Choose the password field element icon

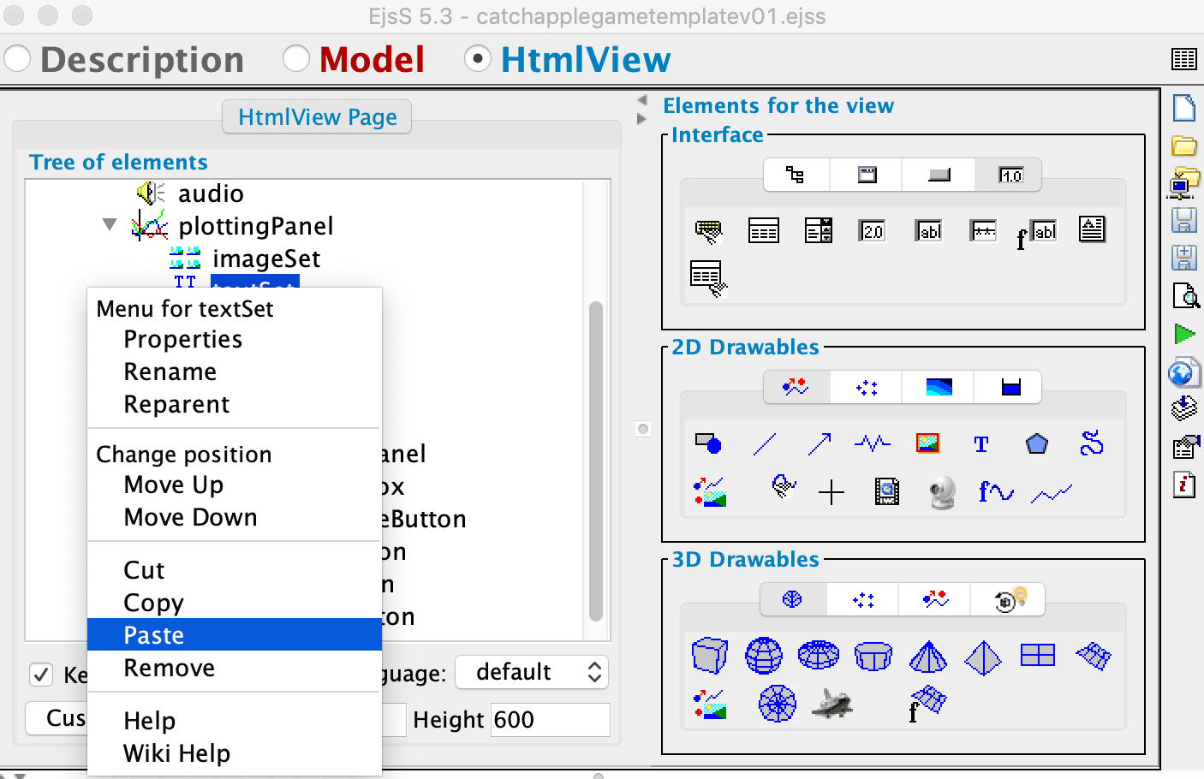(x=983, y=230)
